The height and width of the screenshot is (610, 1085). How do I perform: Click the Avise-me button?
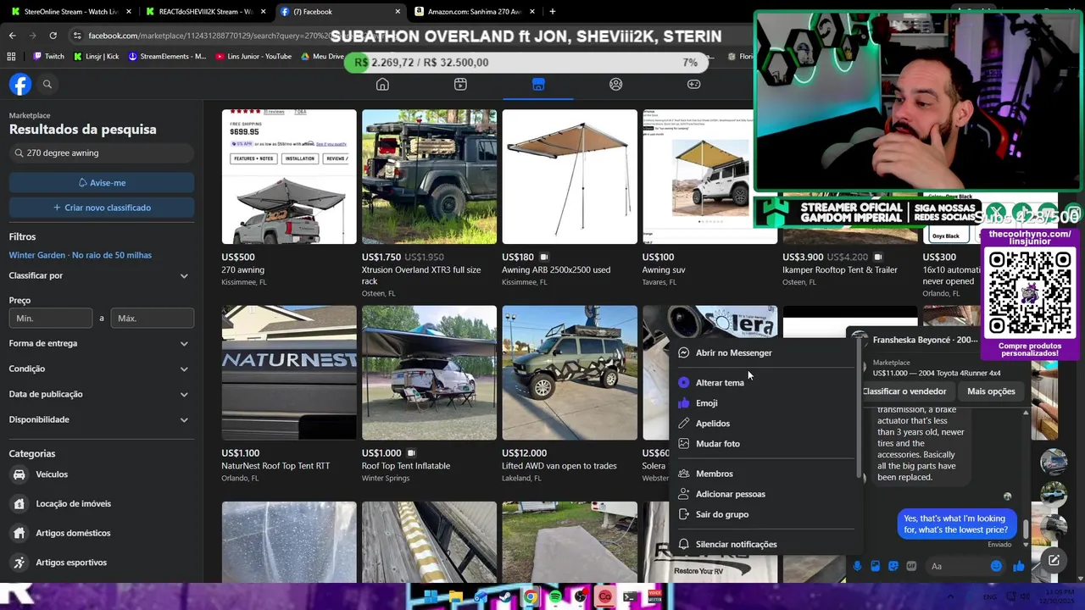(102, 182)
